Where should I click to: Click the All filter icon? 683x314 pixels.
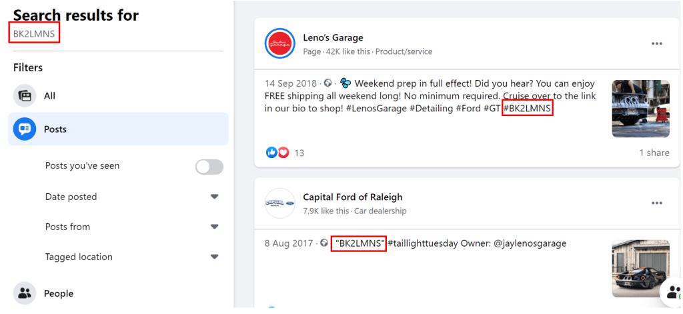(25, 96)
